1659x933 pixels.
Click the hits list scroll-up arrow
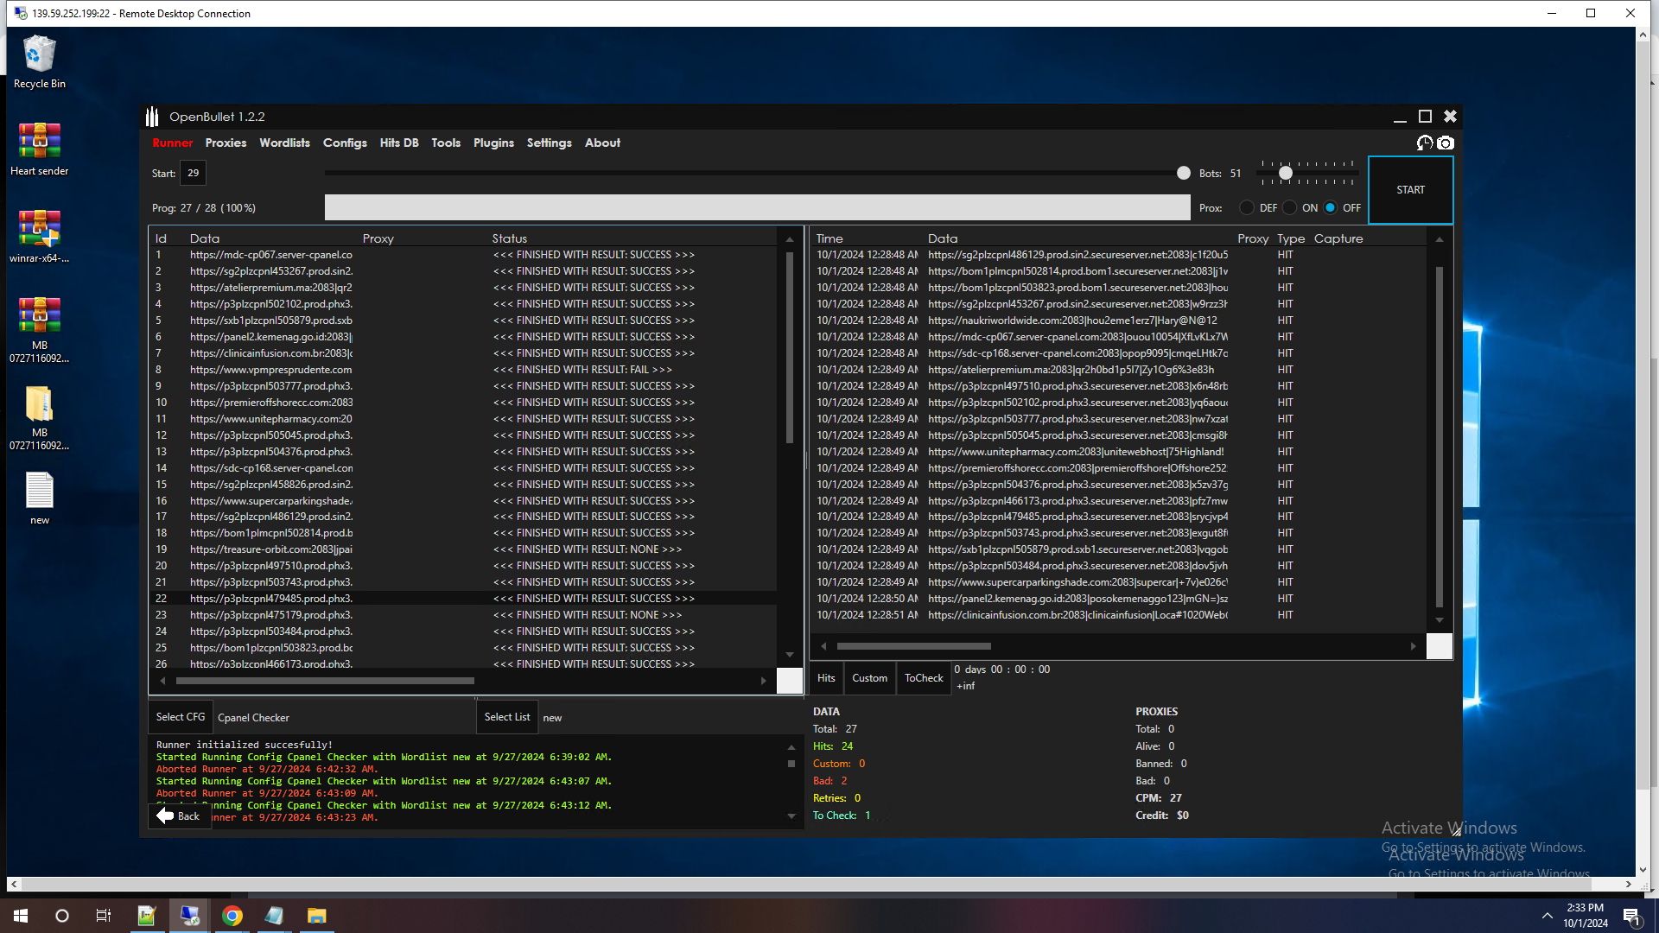1439,239
